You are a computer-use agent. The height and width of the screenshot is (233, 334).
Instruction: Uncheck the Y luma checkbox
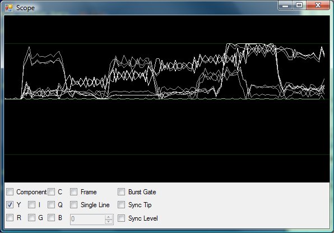pyautogui.click(x=10, y=205)
